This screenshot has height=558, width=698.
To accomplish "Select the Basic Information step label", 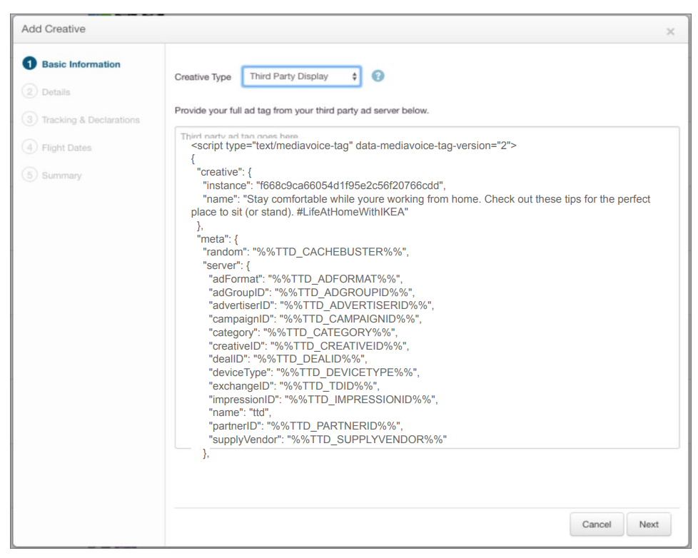I will [81, 64].
